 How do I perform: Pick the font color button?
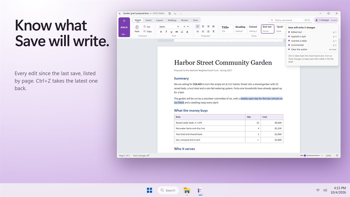tap(187, 32)
